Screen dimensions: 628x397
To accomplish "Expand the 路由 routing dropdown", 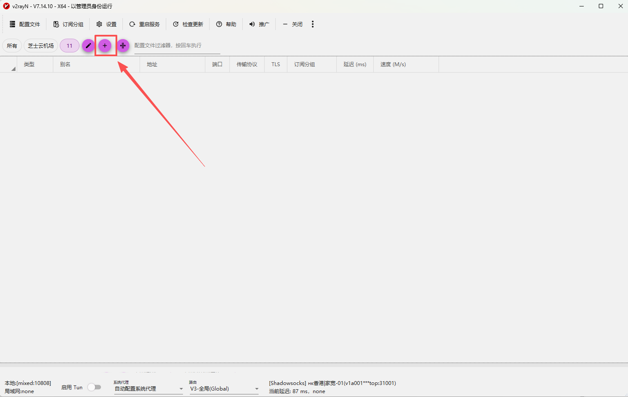I will pos(224,388).
